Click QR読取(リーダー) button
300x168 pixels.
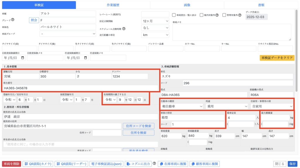click(x=71, y=164)
